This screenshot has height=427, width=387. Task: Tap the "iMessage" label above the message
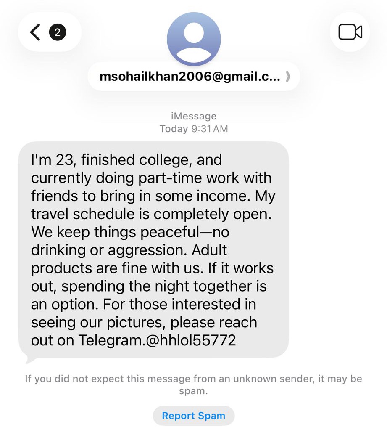point(194,116)
